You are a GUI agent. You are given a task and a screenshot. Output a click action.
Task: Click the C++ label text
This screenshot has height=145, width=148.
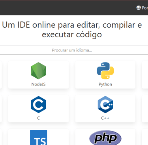[x=105, y=118]
